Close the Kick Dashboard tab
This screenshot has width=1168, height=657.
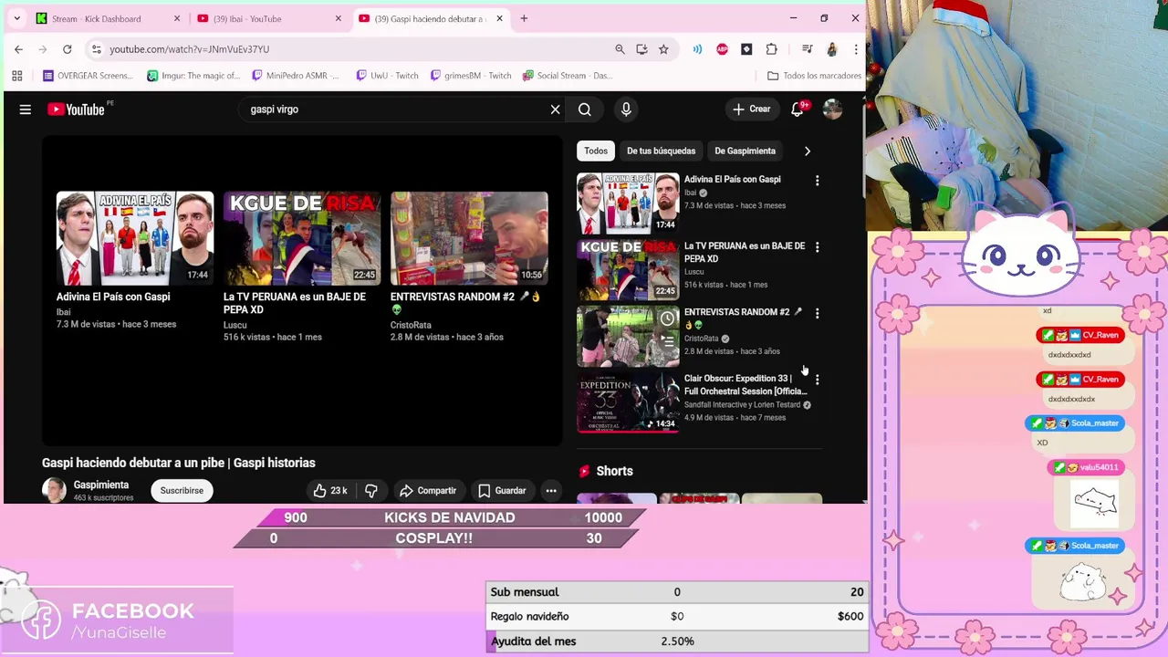coord(177,18)
